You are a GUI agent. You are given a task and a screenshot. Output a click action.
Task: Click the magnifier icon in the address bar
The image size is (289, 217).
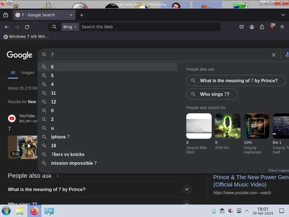(x=54, y=27)
